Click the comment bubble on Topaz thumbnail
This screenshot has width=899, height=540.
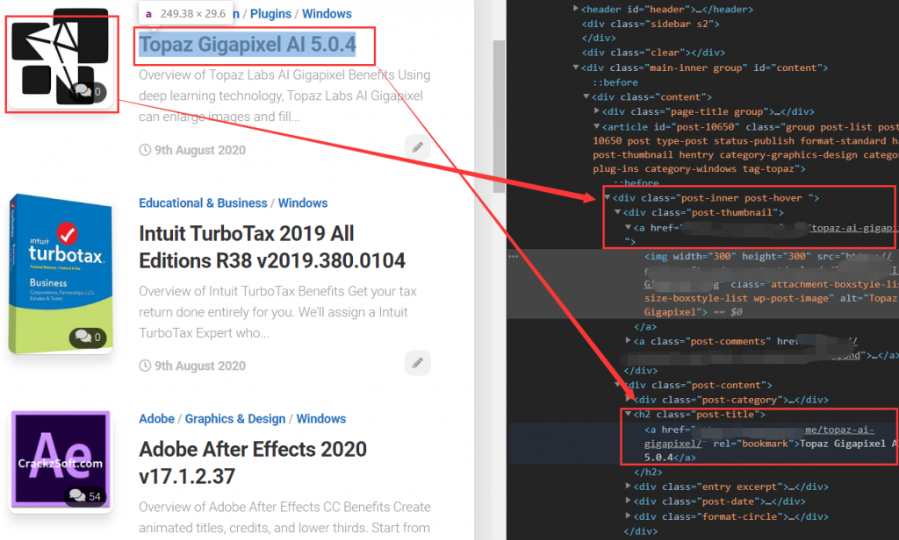[x=88, y=92]
